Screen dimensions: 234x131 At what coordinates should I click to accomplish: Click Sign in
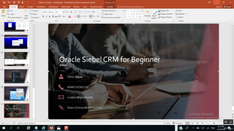pos(219,7)
